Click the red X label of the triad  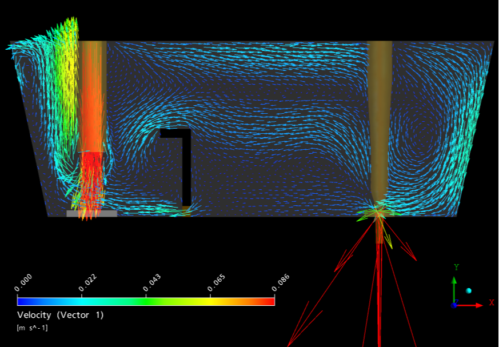491,302
